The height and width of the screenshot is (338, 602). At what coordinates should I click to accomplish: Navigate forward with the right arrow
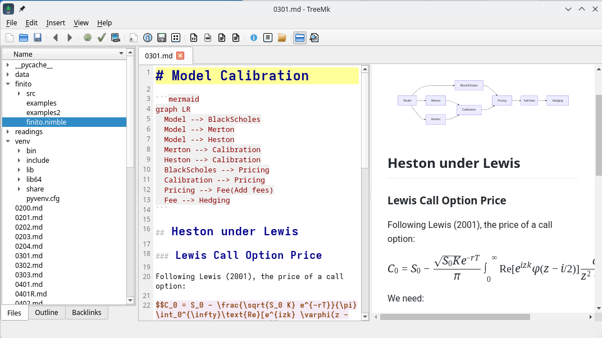pyautogui.click(x=70, y=38)
